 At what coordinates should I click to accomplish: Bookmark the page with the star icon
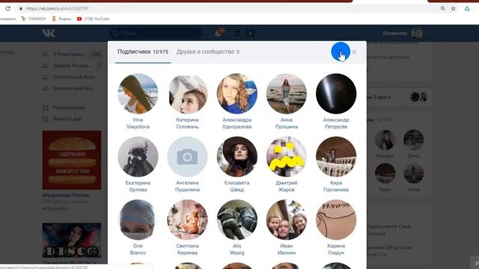pos(454,8)
